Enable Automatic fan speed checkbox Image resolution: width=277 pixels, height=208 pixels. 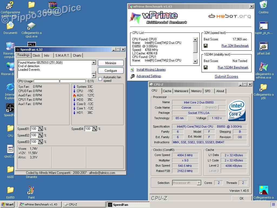100,79
